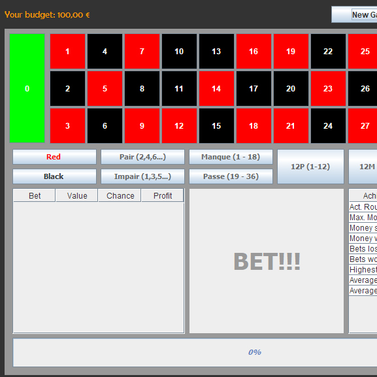Screen dimensions: 377x377
Task: Select the Manque (1 - 18) bet
Action: coord(231,157)
